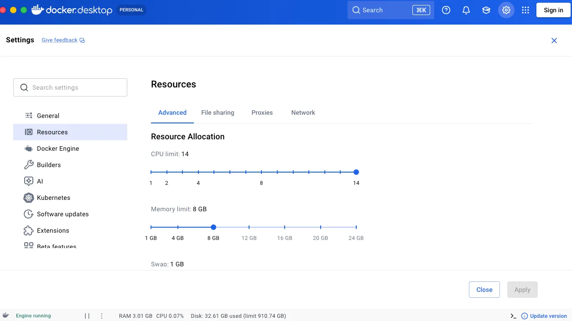Click the Update version link
The height and width of the screenshot is (321, 572).
(548, 316)
